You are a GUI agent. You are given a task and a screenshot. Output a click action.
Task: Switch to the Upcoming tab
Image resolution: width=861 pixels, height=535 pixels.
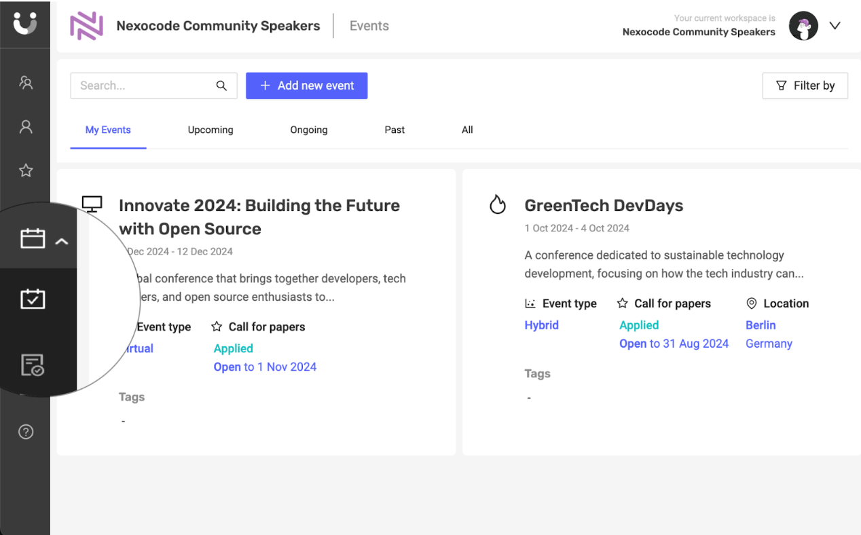210,130
